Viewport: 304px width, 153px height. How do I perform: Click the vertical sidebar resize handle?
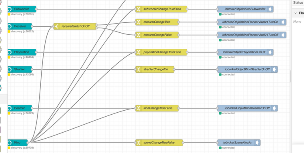291,77
